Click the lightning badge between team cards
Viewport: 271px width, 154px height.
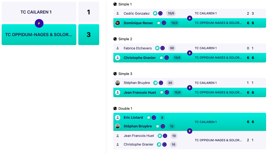[39, 23]
